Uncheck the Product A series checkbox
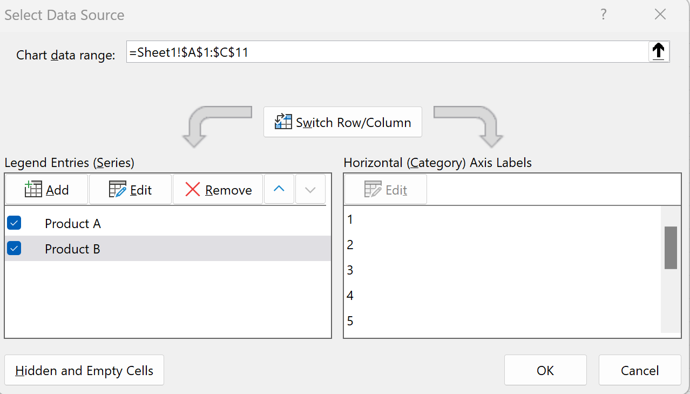This screenshot has height=394, width=690. click(14, 223)
